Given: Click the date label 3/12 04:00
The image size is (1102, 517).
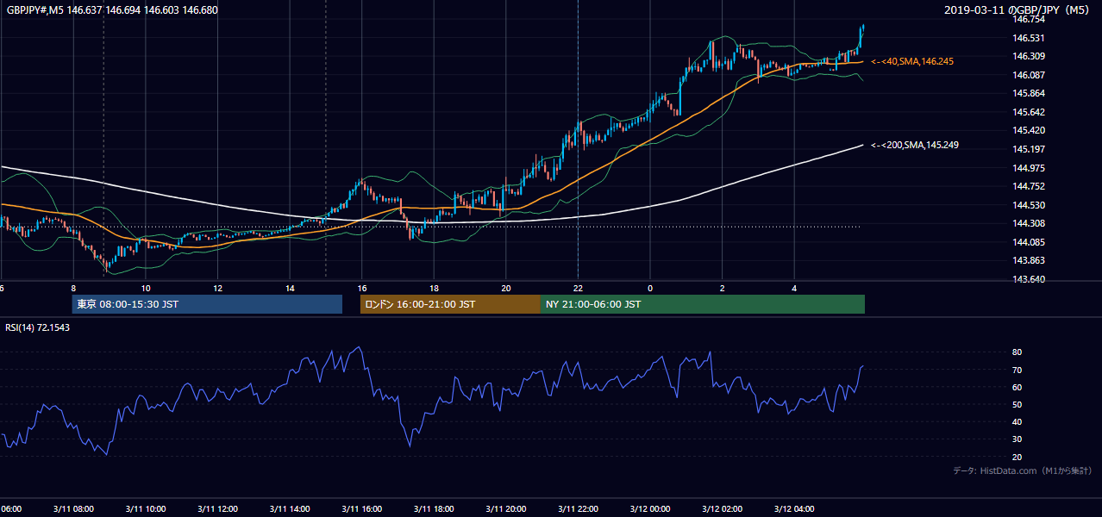Looking at the screenshot, I should pos(794,509).
